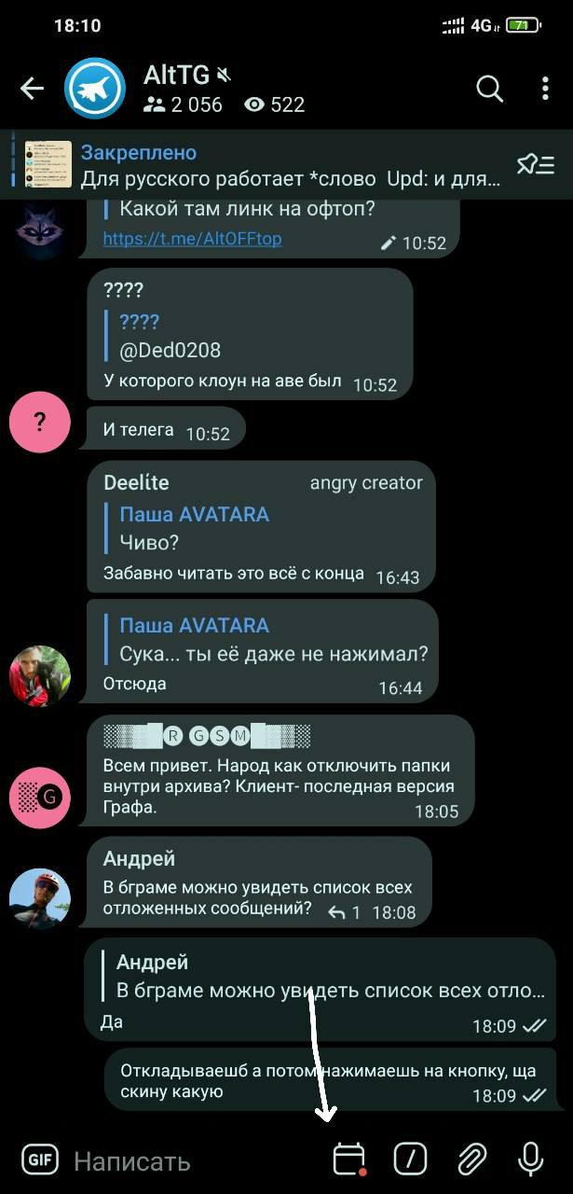Focus the Написать message input field

[196, 1161]
